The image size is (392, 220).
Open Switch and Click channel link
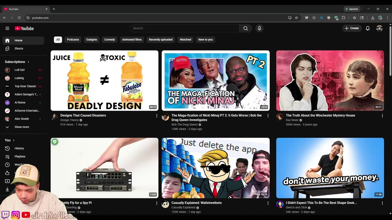click(296, 207)
